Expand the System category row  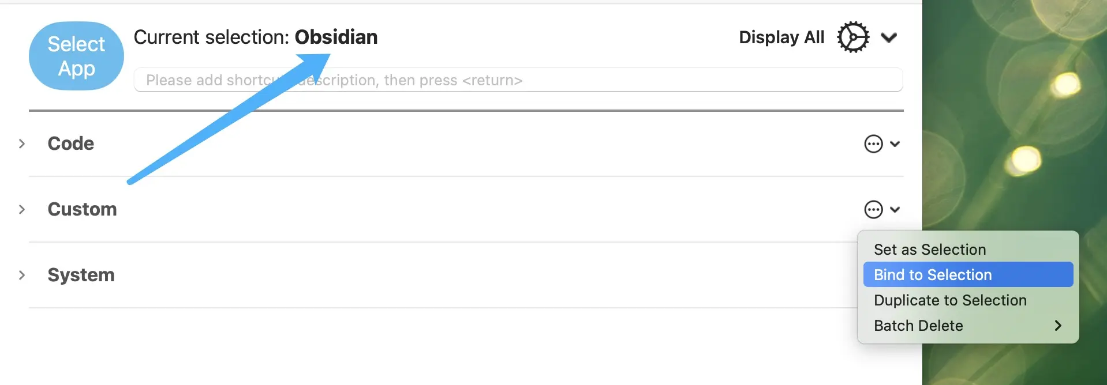pos(22,275)
